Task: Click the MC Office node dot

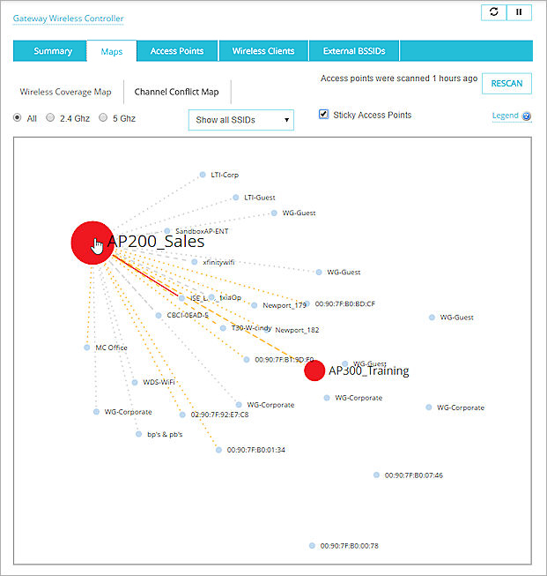Action: (86, 348)
